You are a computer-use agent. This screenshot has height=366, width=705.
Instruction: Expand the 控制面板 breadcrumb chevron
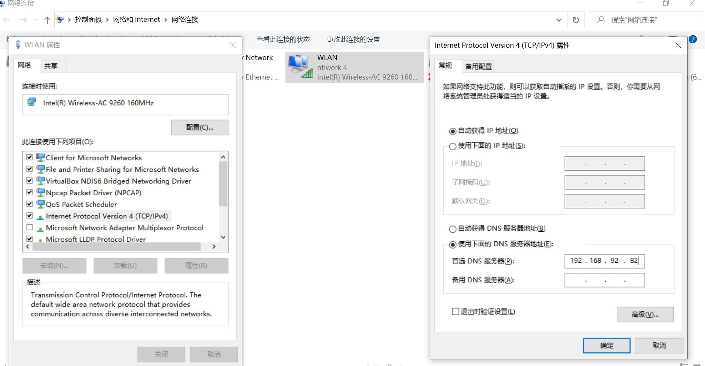107,20
